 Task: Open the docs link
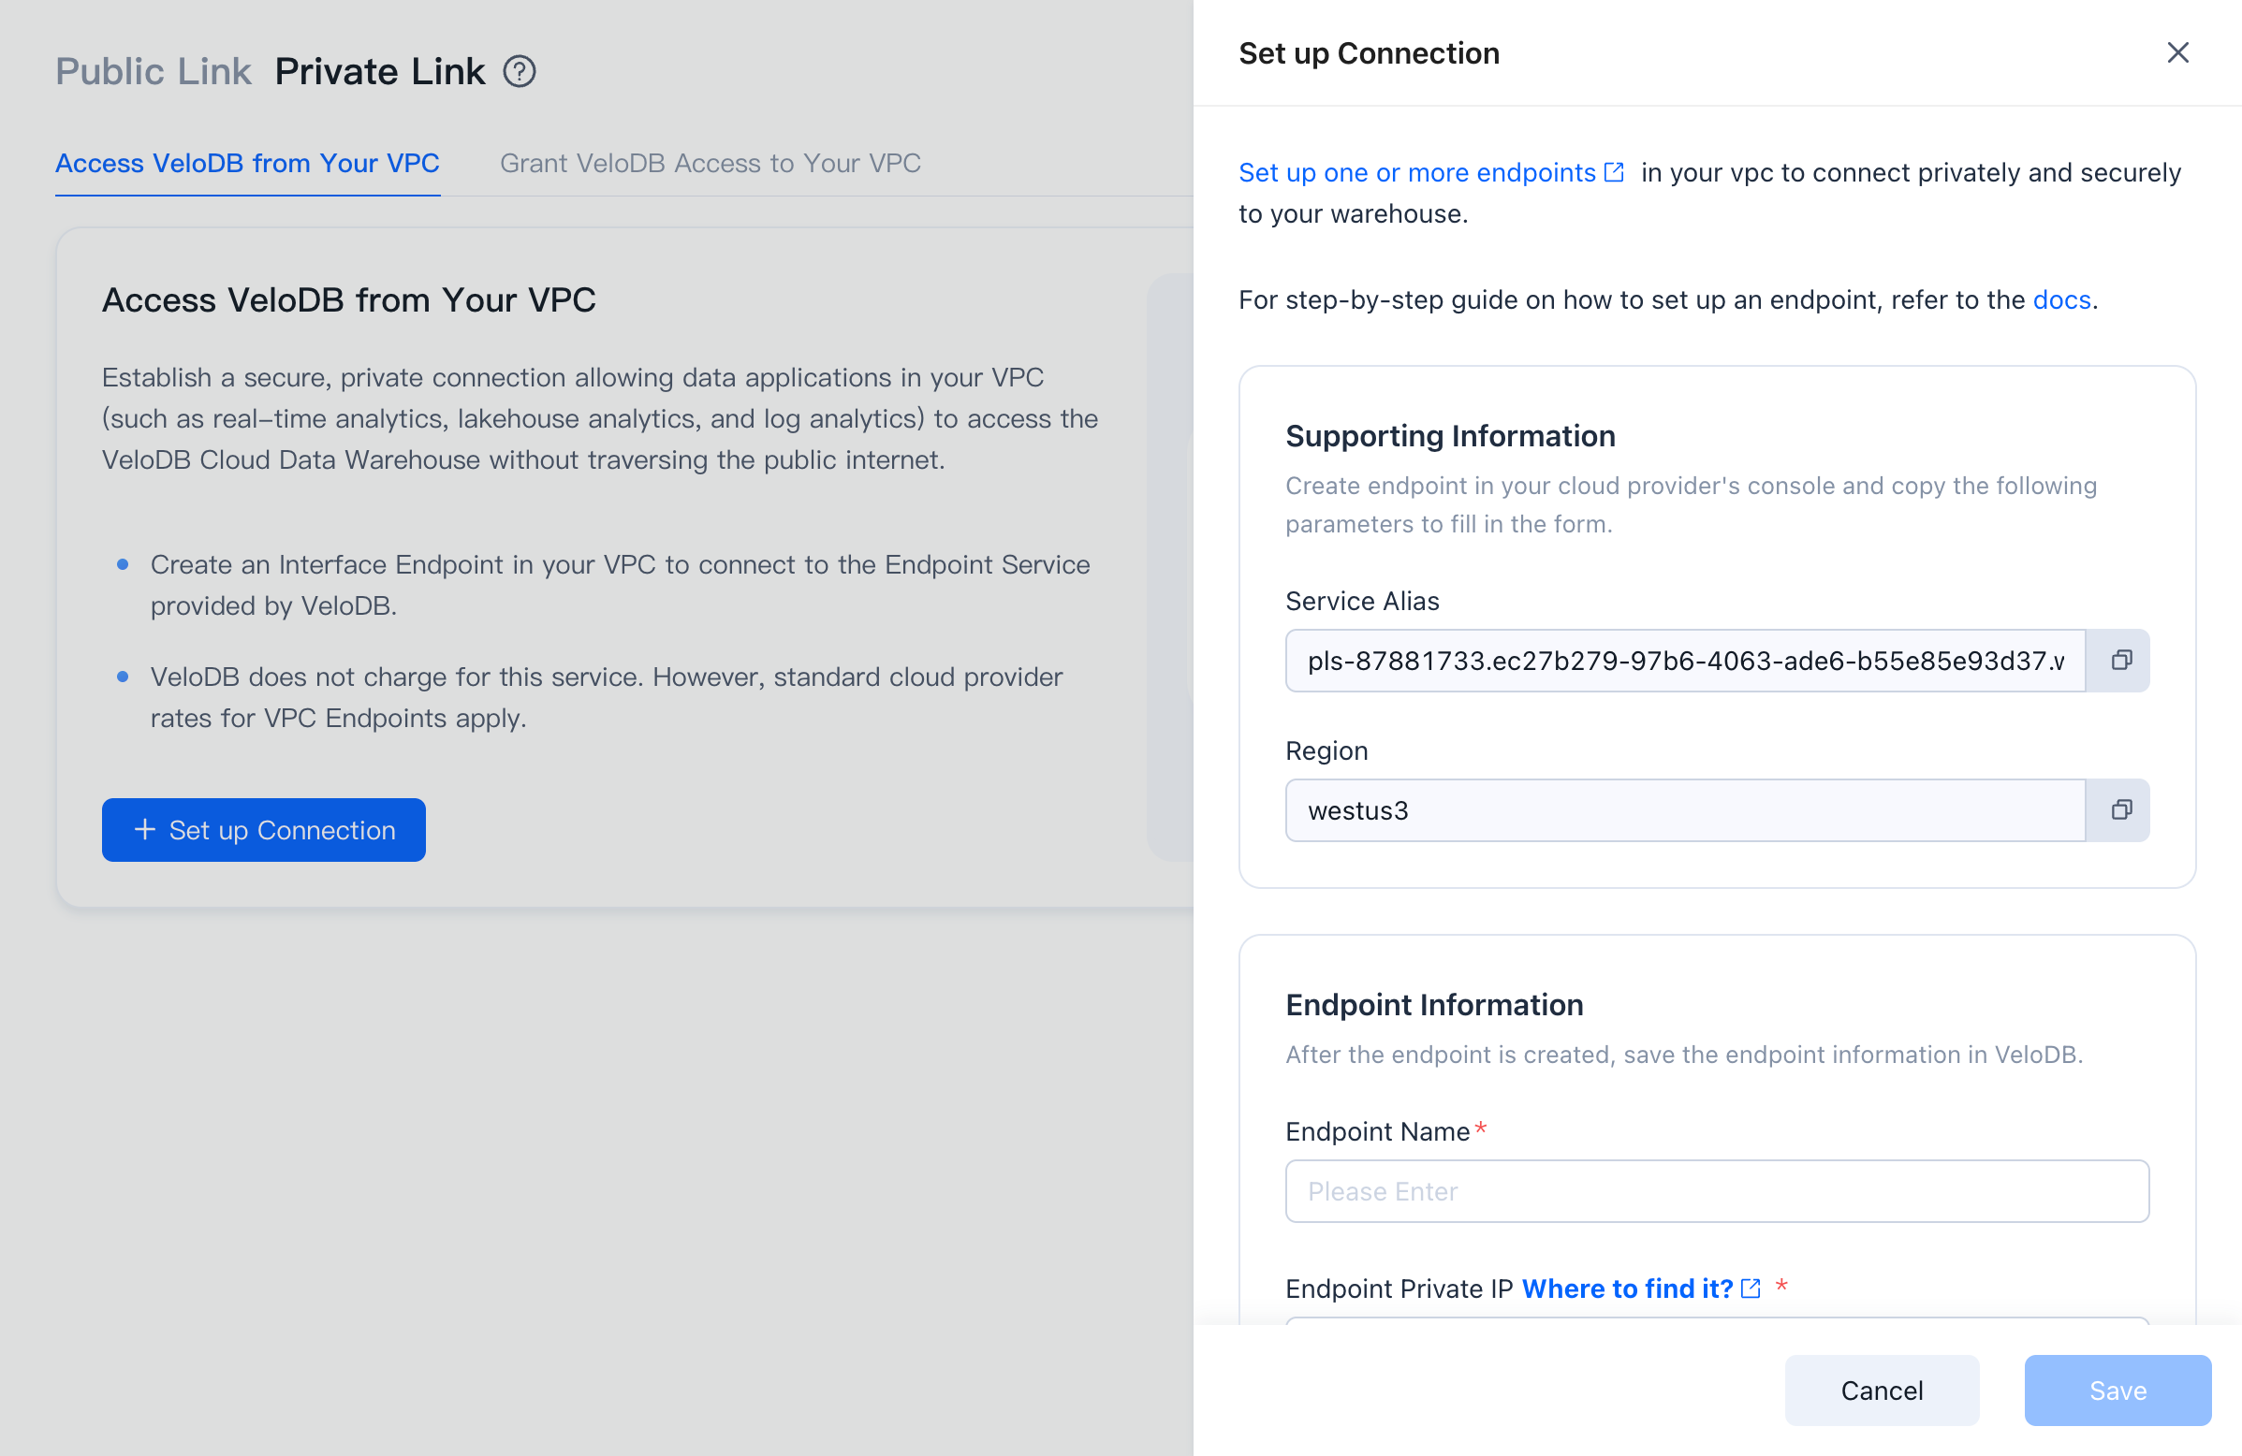click(x=2062, y=299)
